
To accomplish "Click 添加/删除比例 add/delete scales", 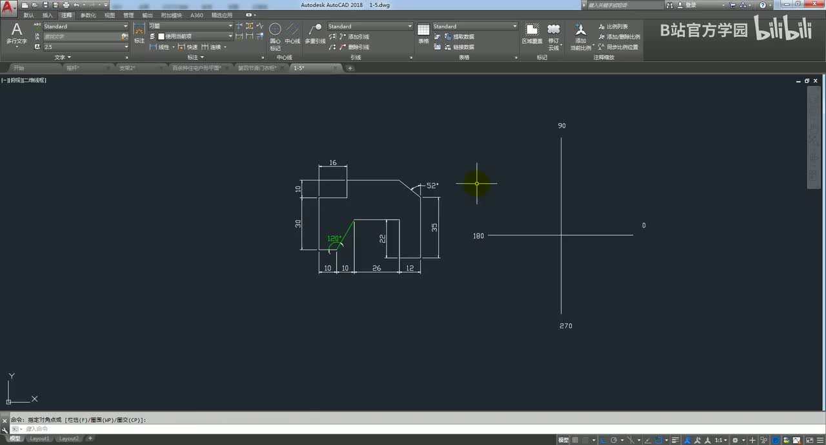I will 618,37.
